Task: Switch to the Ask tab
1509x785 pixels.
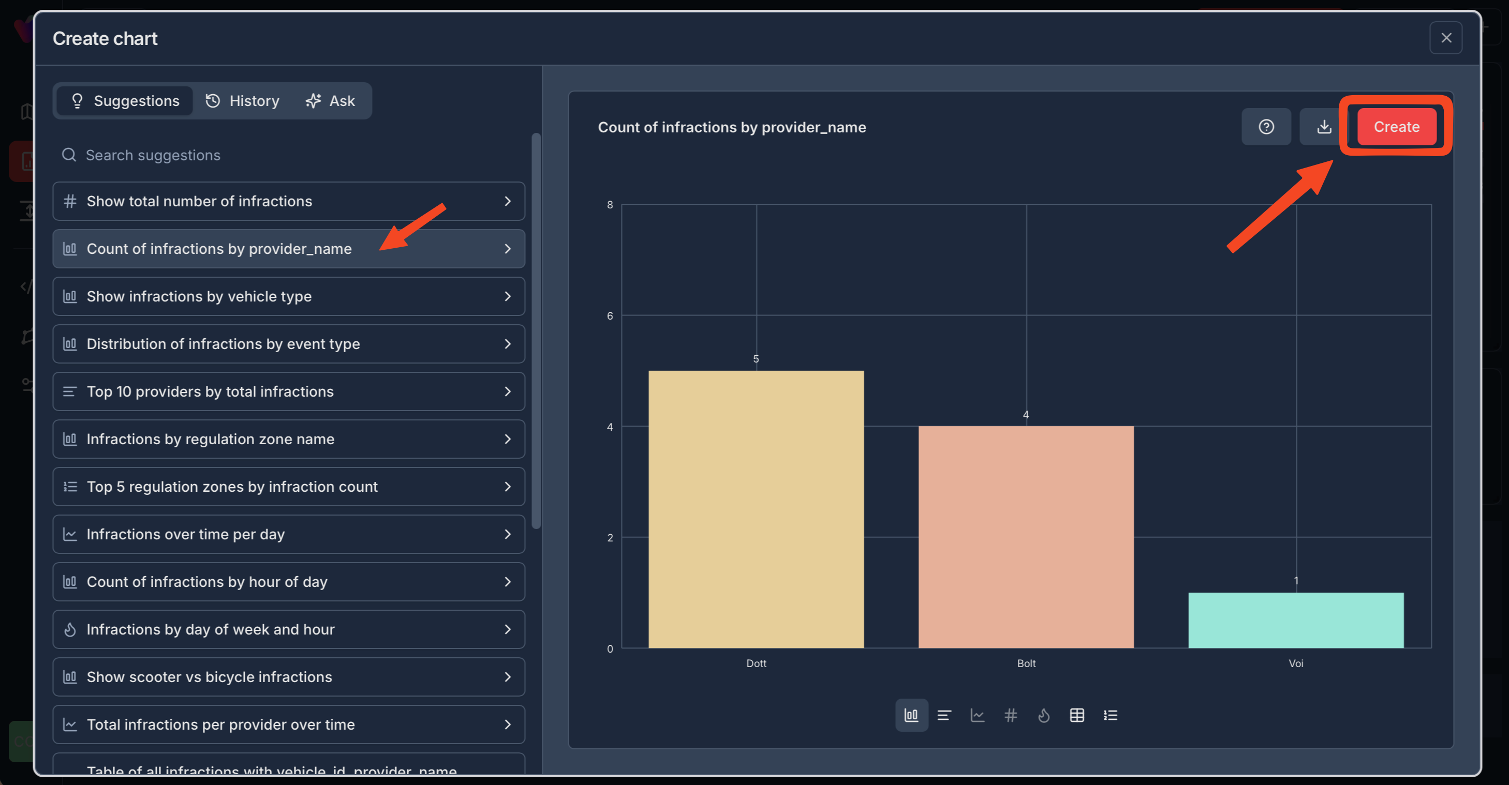Action: click(330, 101)
